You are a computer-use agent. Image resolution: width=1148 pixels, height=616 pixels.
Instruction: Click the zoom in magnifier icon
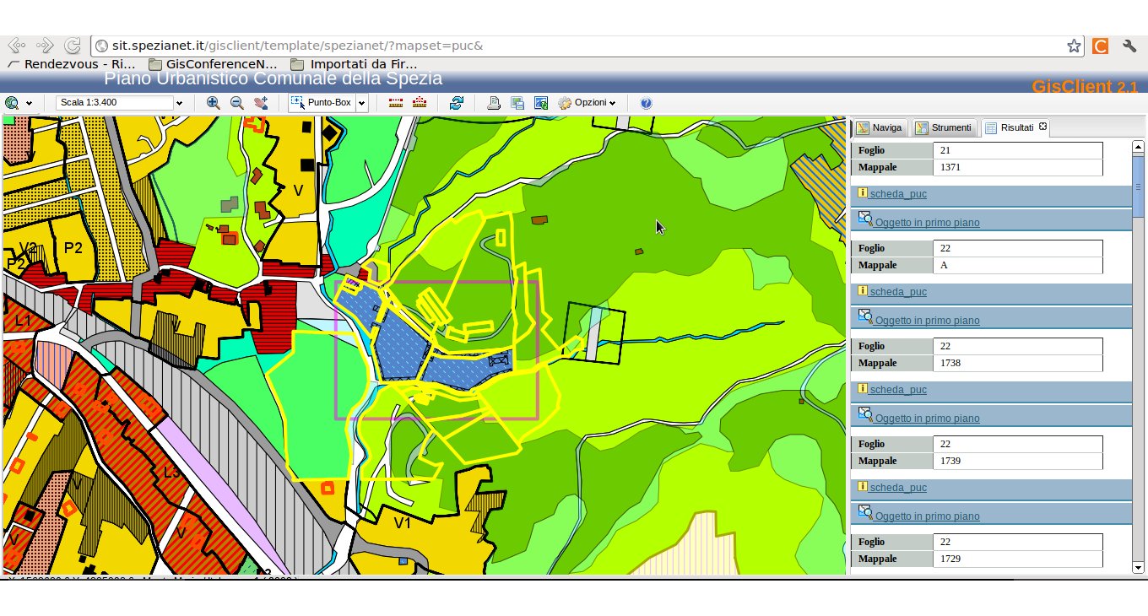214,103
